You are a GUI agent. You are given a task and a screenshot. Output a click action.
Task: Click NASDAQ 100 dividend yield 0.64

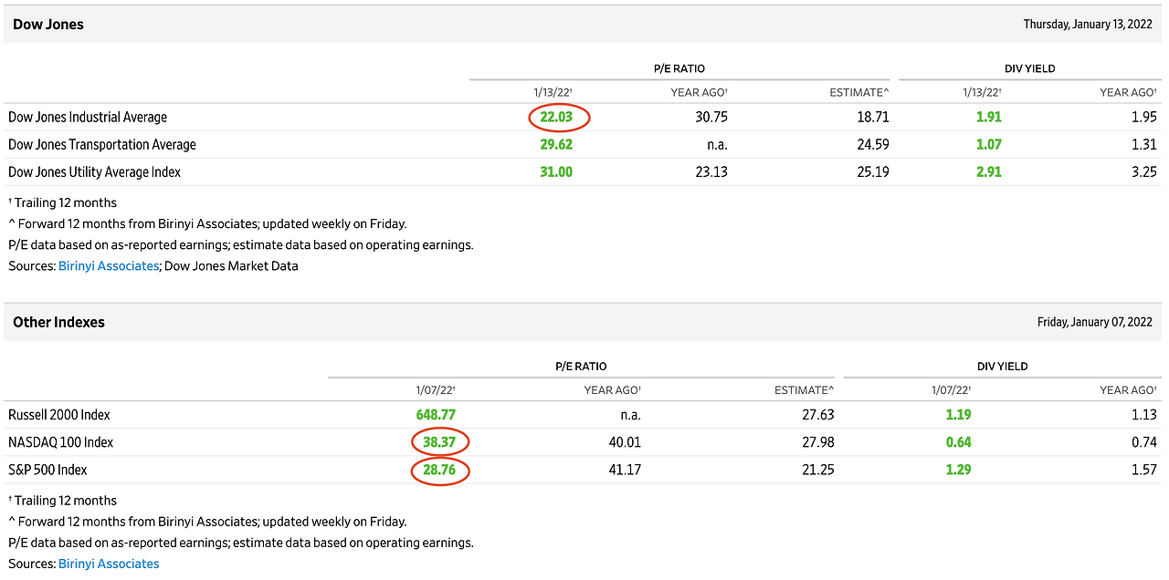pyautogui.click(x=959, y=441)
